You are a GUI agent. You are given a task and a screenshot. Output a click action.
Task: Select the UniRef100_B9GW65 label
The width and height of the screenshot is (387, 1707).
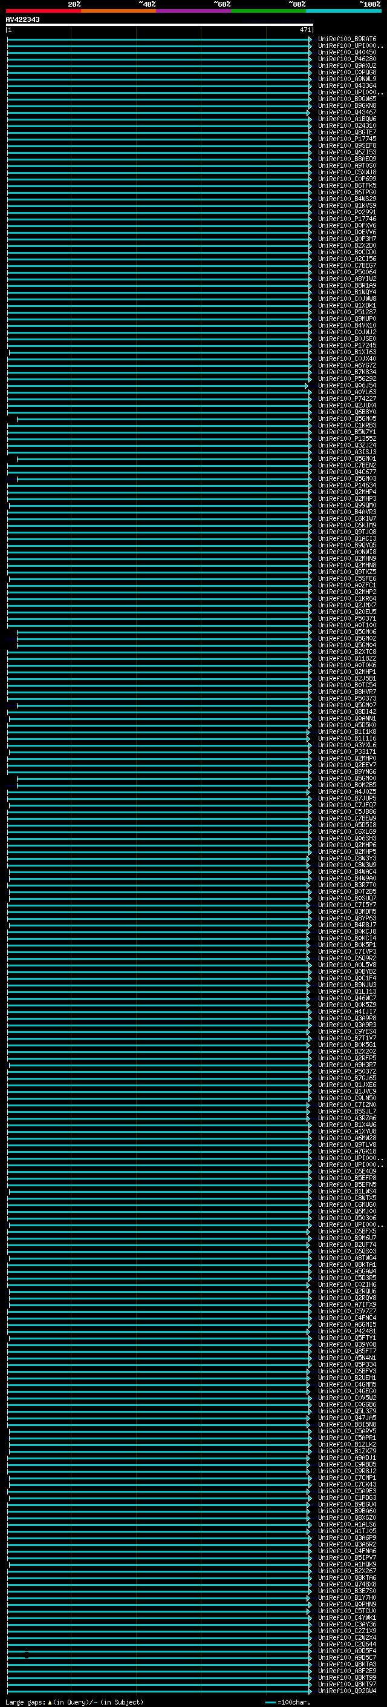tap(347, 99)
